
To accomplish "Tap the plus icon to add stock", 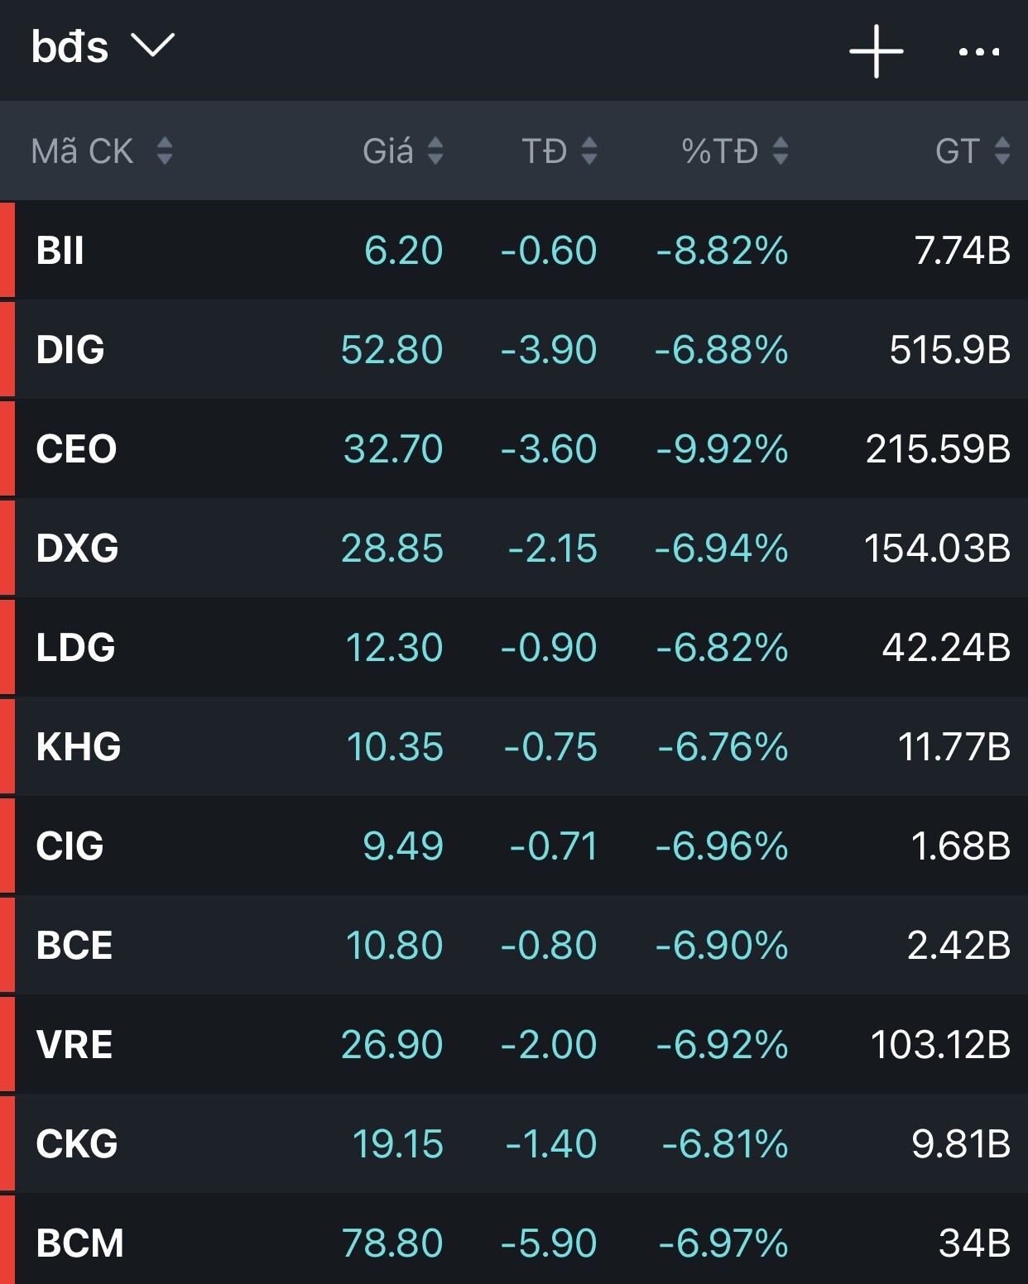I will pos(876,51).
